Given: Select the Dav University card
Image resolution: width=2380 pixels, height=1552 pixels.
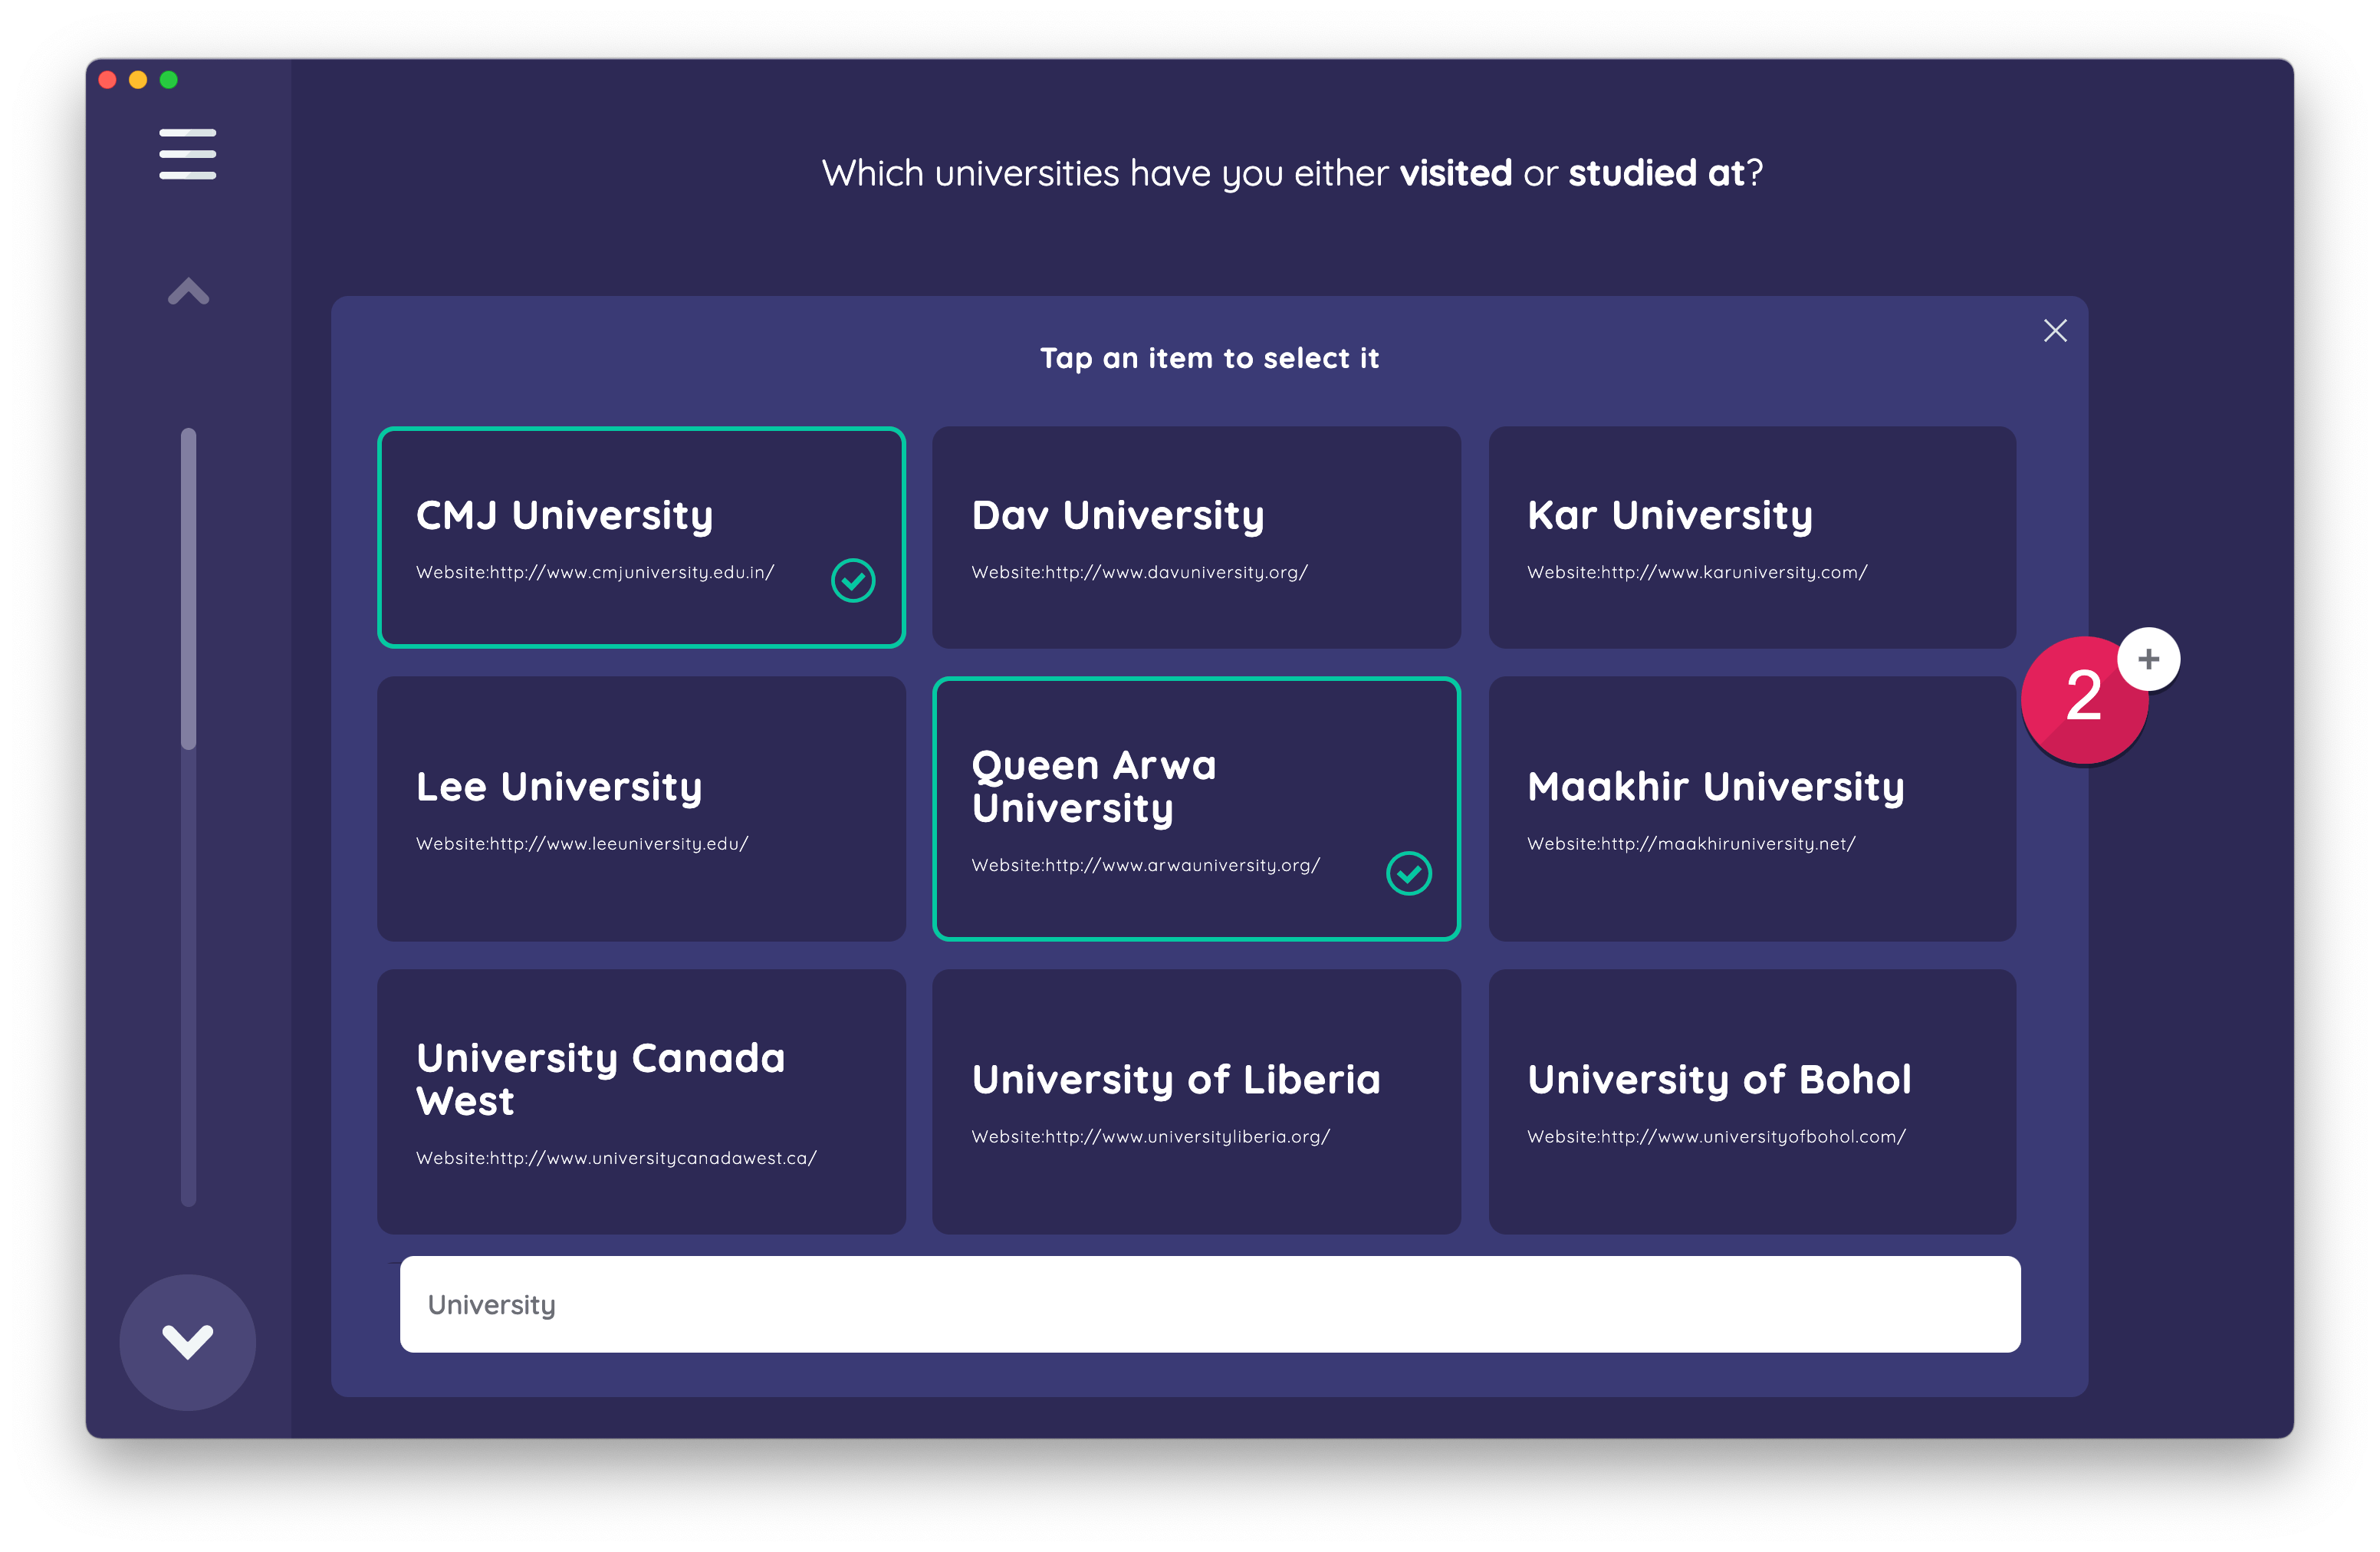Looking at the screenshot, I should [1196, 537].
